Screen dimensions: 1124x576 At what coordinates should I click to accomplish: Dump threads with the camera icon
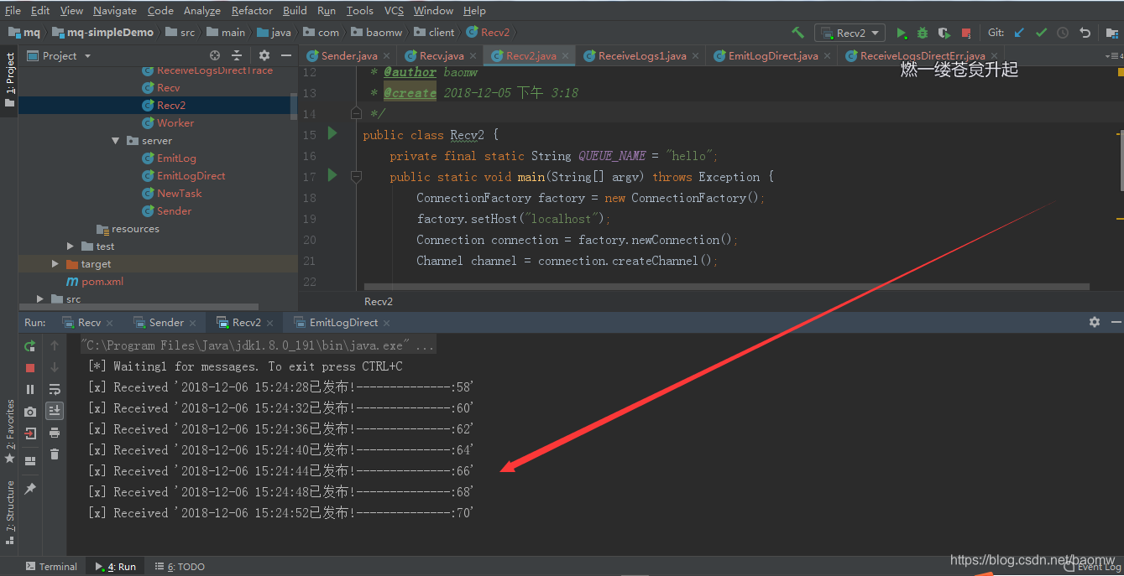tap(30, 411)
